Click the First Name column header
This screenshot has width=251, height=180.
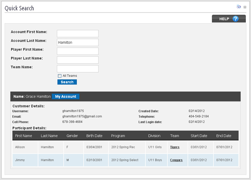click(x=24, y=136)
